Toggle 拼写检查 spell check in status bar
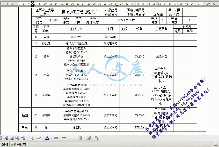 (x=18, y=145)
